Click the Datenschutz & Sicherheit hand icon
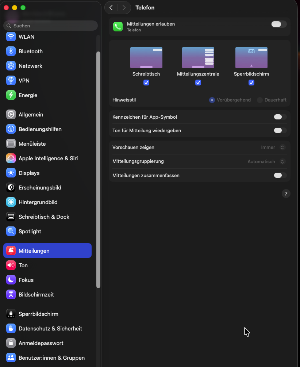Viewport: 300px width, 367px height. click(x=11, y=328)
